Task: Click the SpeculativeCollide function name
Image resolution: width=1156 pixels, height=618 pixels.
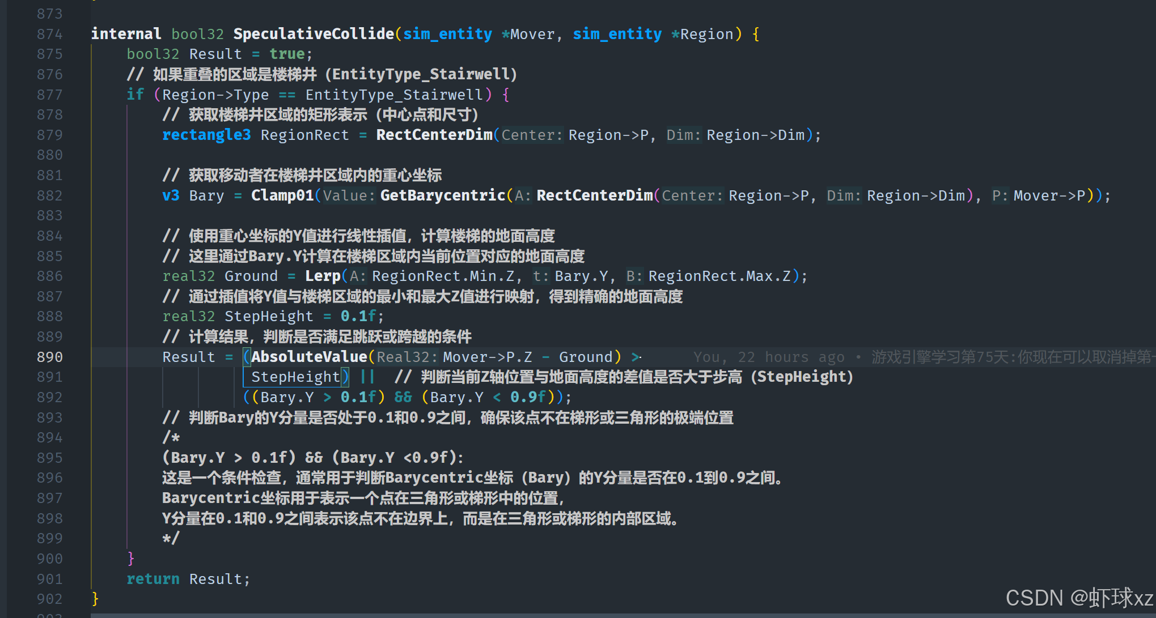Action: (x=314, y=34)
